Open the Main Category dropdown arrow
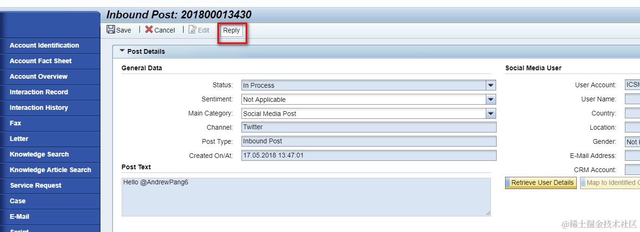Image resolution: width=640 pixels, height=232 pixels. (x=491, y=114)
